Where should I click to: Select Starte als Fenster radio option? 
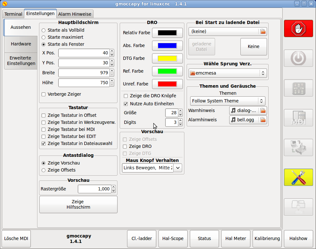[x=44, y=44]
